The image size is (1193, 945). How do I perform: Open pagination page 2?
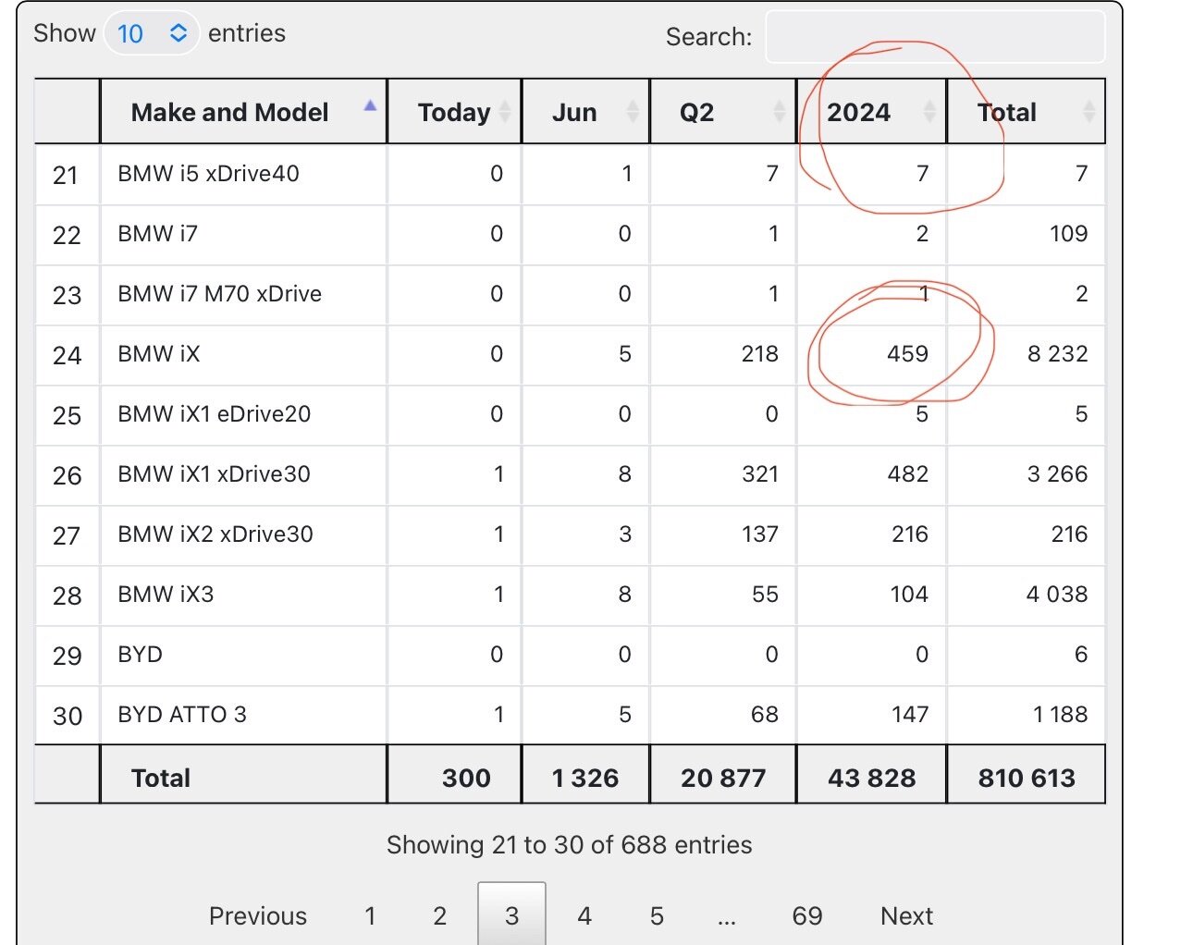[x=440, y=915]
